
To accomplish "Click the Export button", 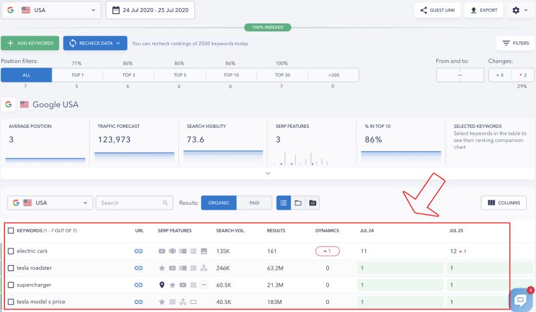I will click(484, 10).
